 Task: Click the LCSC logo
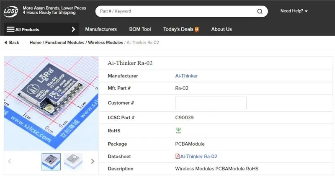[11, 11]
